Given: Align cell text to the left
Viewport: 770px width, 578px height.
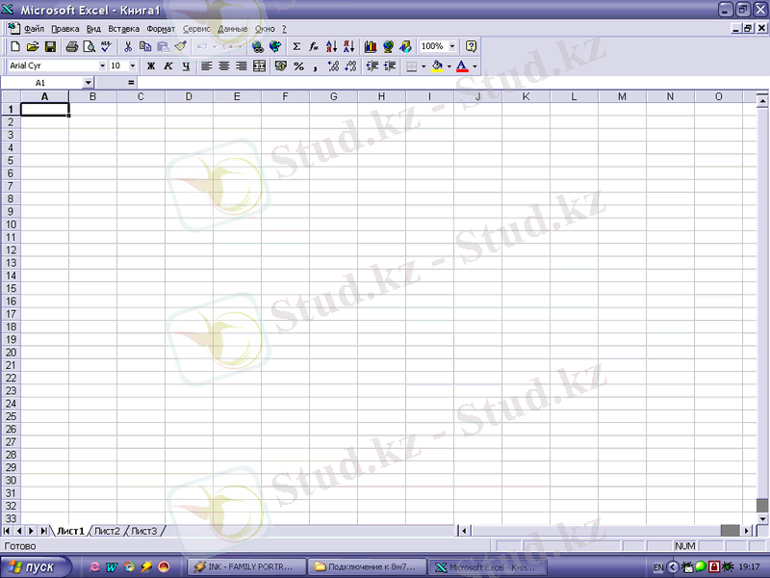Looking at the screenshot, I should [x=207, y=66].
